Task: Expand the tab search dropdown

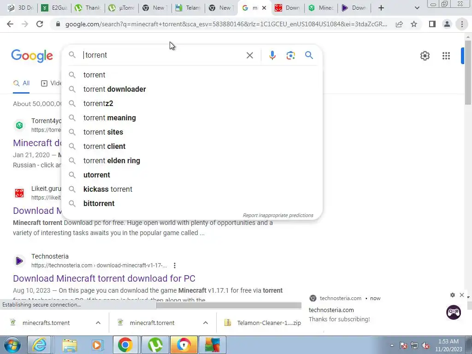Action: 417,8
